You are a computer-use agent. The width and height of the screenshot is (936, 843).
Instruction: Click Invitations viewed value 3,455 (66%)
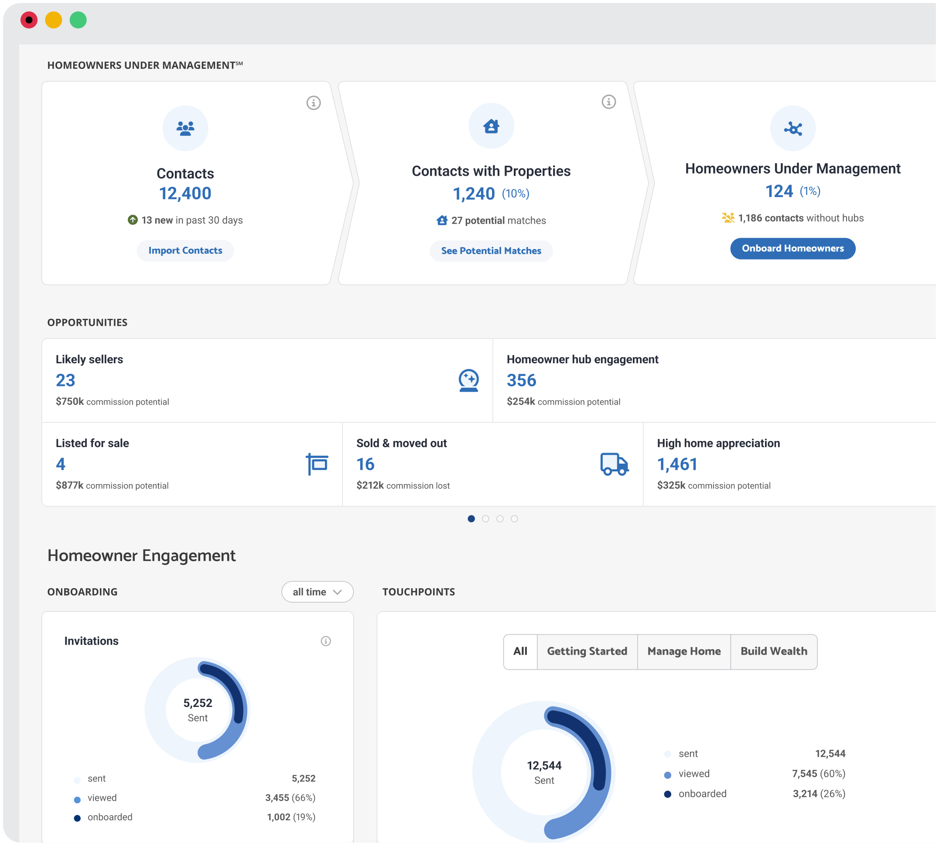coord(290,798)
